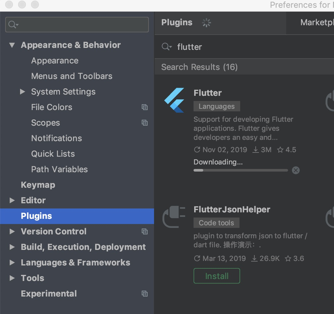Switch to the Marketplace tab

pos(317,23)
